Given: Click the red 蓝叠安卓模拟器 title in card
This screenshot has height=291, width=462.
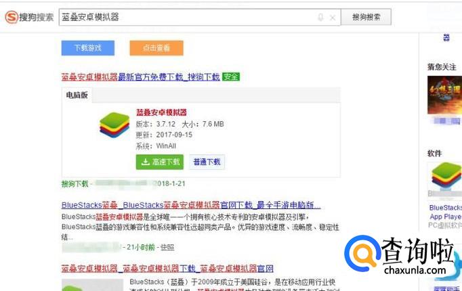Looking at the screenshot, I should coord(161,112).
